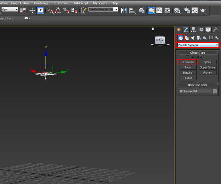Select the Helpers create category
This screenshot has width=221, height=184.
pos(205,38)
